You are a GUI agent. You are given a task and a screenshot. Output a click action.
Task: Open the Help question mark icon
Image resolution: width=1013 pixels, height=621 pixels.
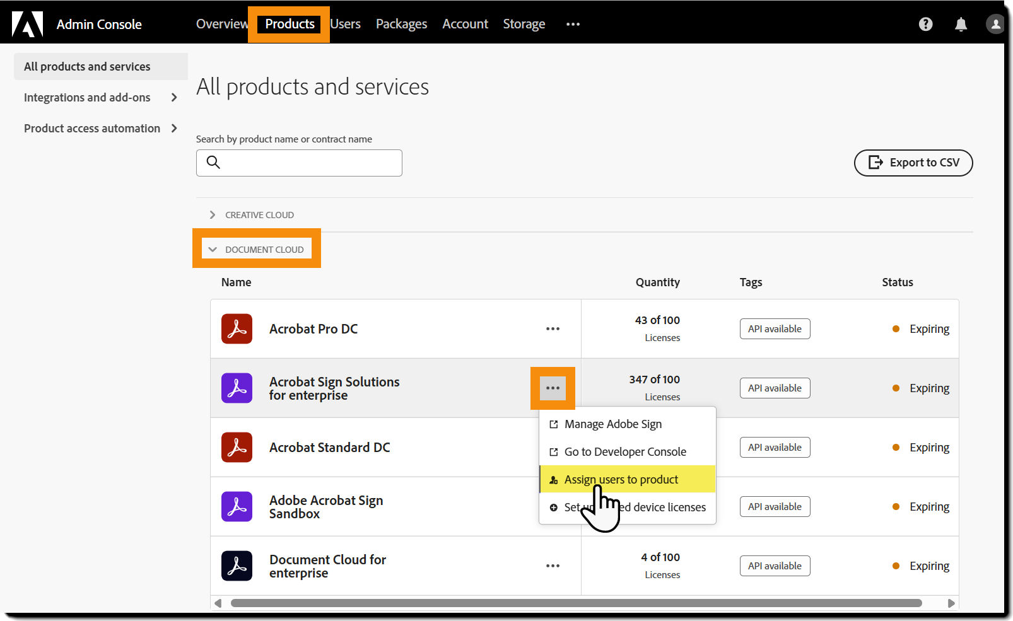point(925,24)
